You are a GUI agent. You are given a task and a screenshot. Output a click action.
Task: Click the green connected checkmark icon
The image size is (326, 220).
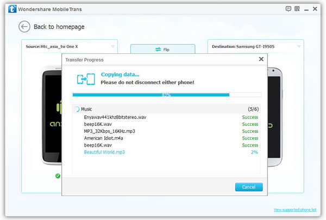[x=58, y=176]
